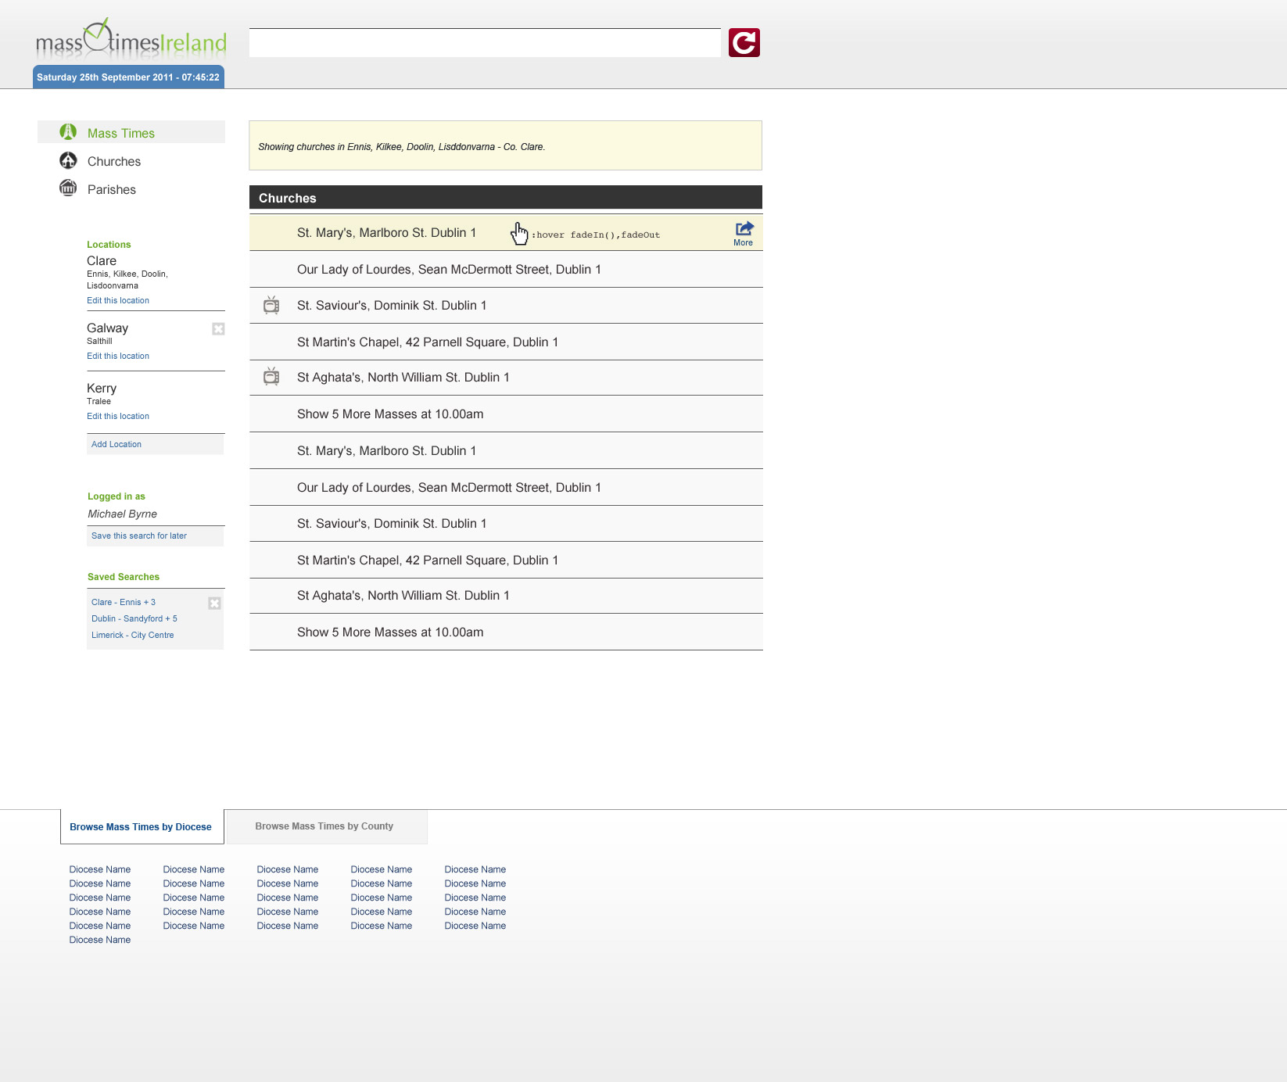Switch to Browse Mass Times by County tab
1287x1082 pixels.
(x=324, y=826)
